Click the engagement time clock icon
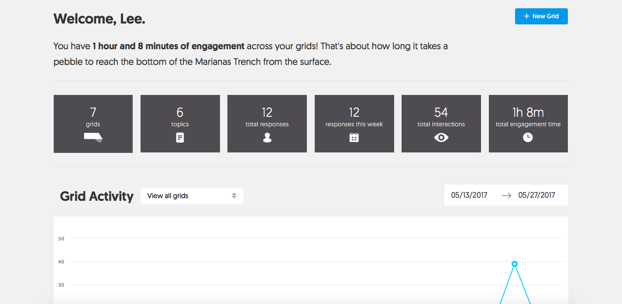This screenshot has width=622, height=304. tap(528, 138)
